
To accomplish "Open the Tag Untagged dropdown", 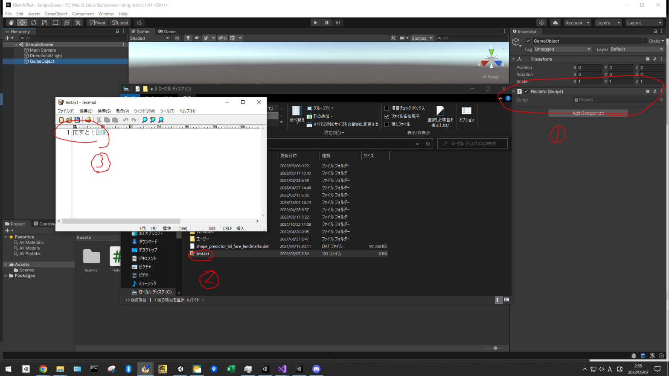I will 562,49.
